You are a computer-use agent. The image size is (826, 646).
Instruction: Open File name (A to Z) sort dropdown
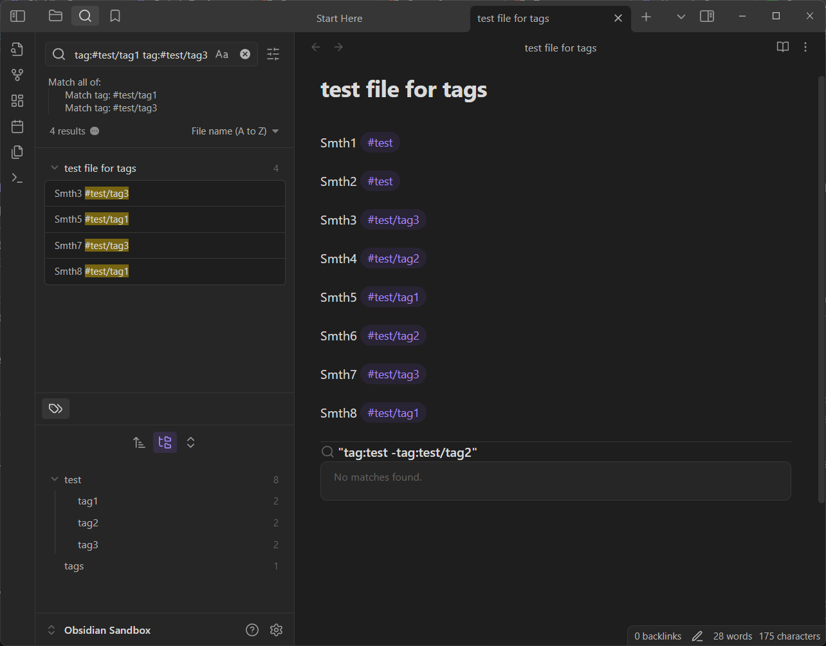coord(235,131)
